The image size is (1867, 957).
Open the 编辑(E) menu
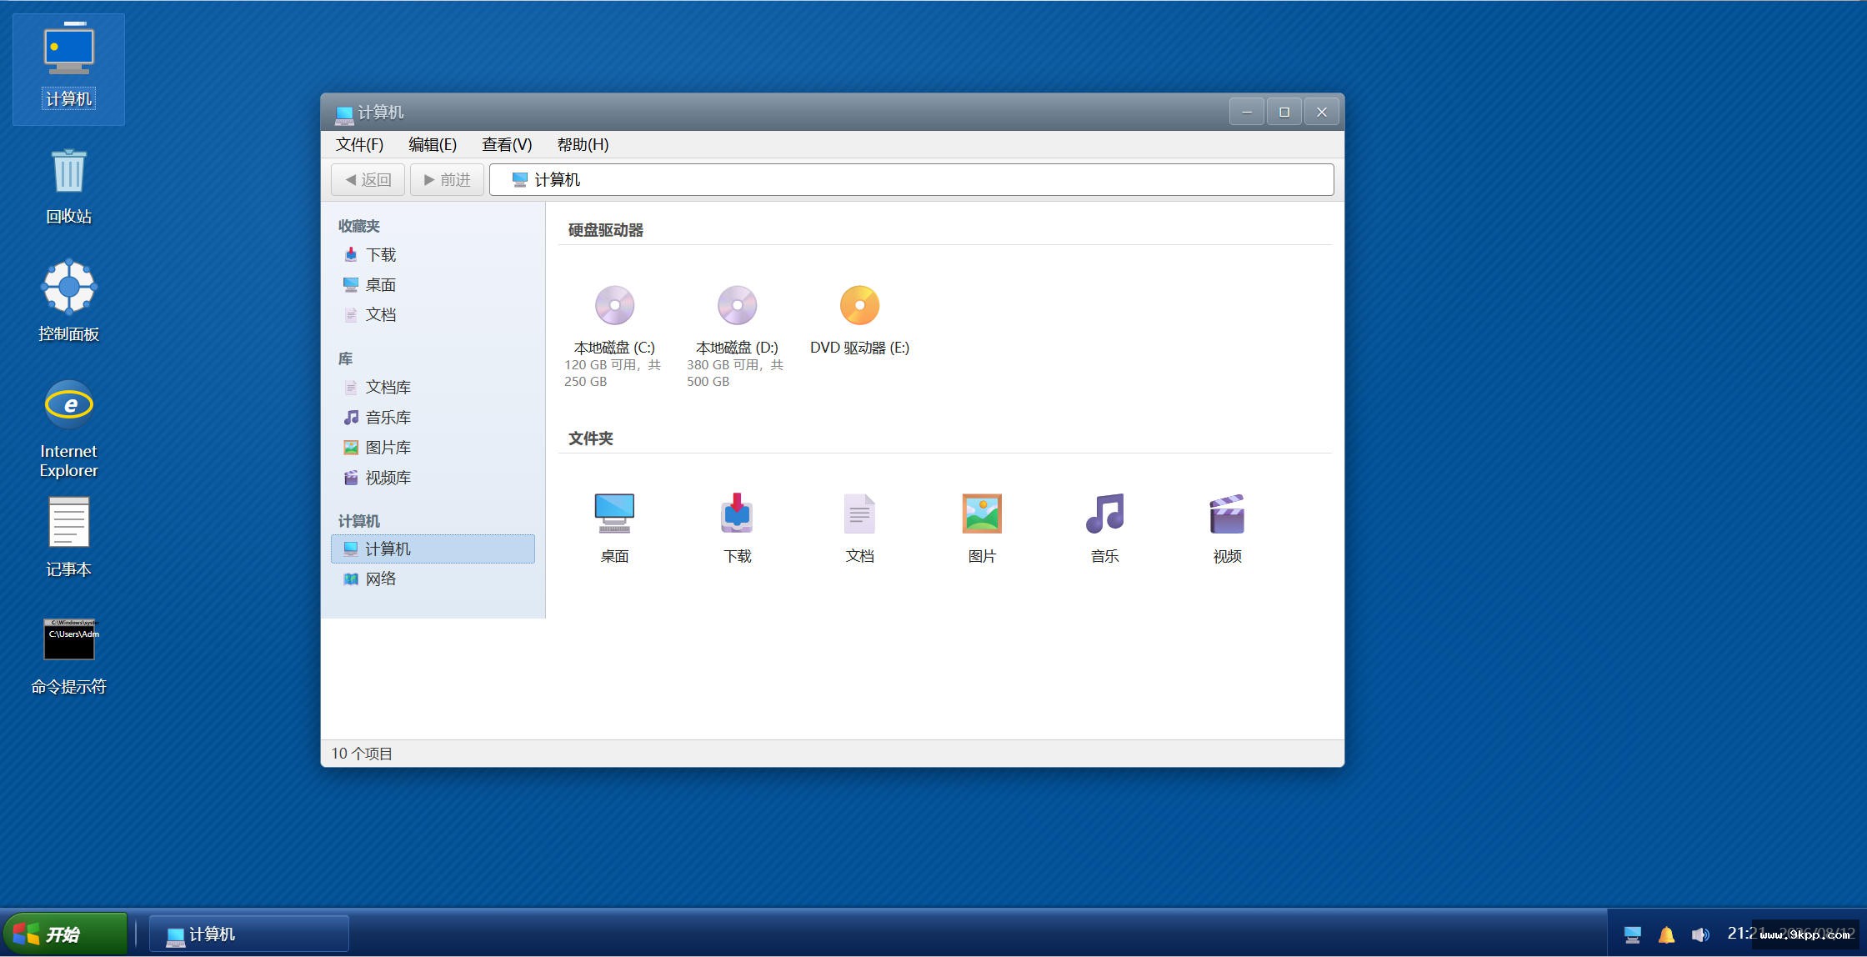(x=433, y=145)
